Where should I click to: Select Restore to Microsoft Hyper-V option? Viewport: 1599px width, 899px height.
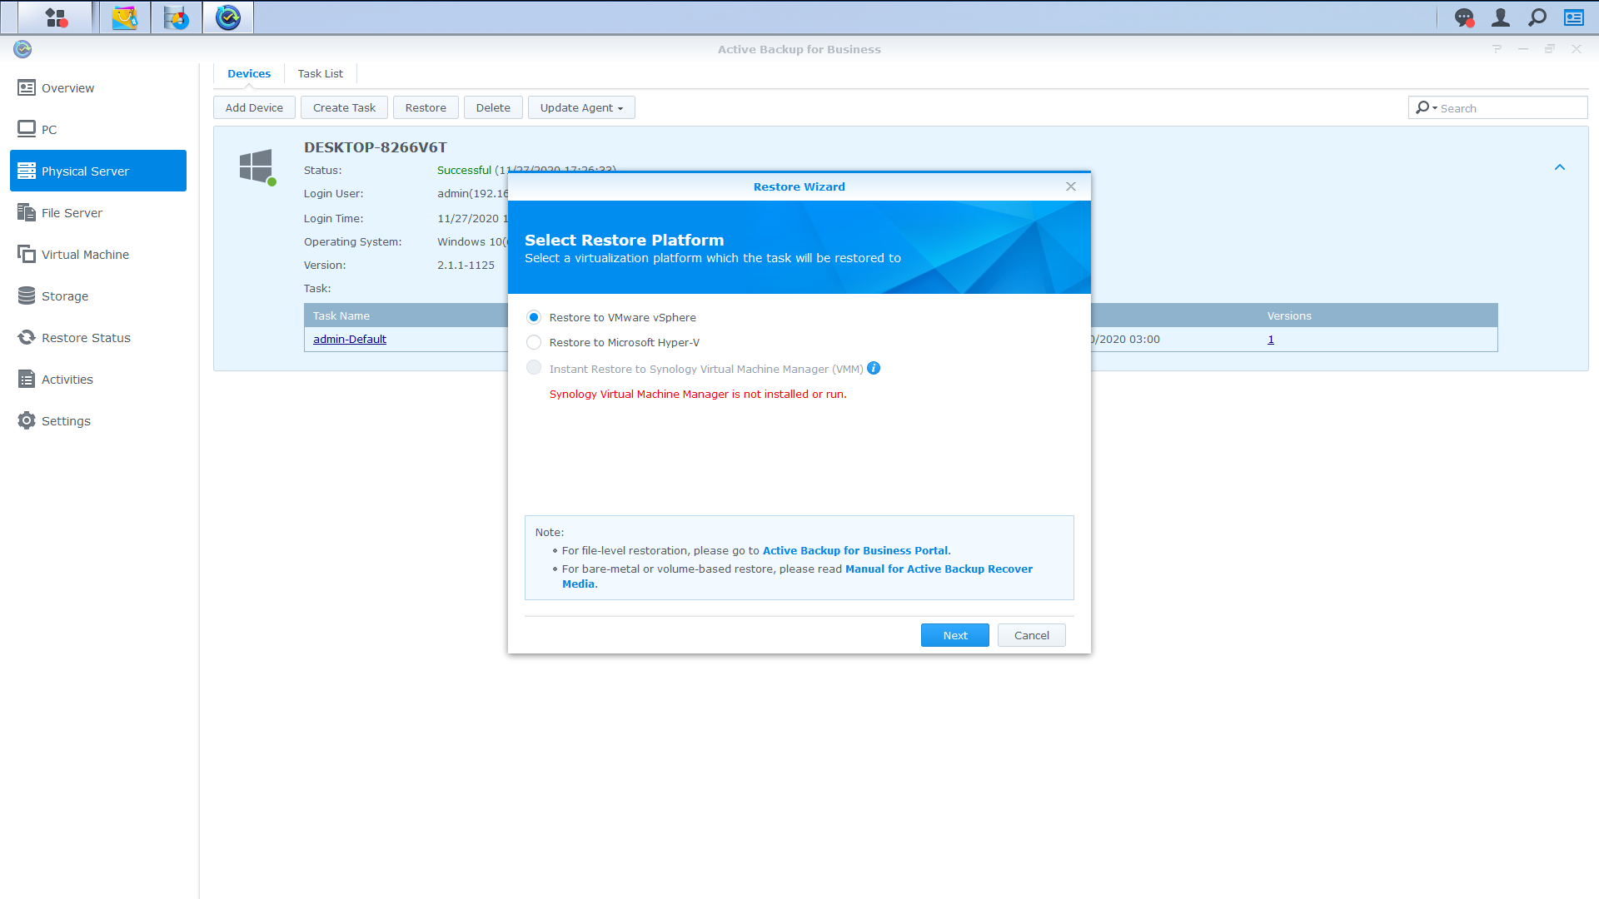tap(534, 342)
